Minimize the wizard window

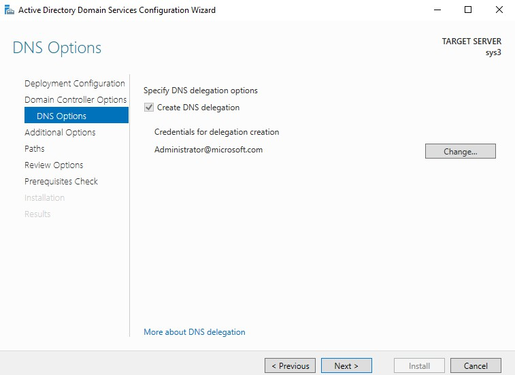click(x=437, y=10)
